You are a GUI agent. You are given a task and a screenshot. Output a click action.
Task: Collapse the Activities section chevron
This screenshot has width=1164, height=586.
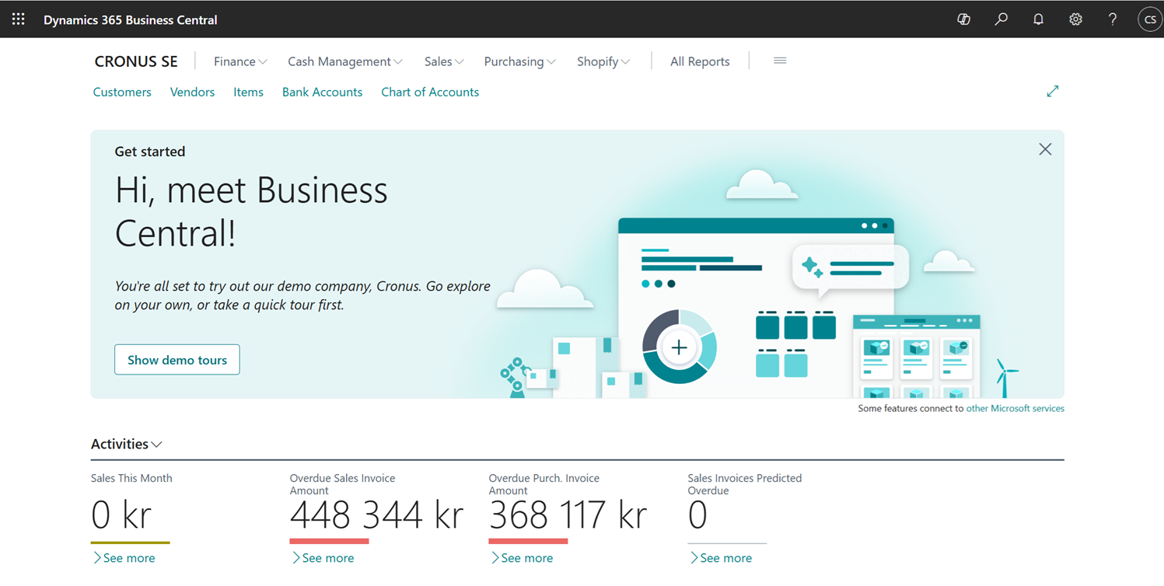[156, 445]
